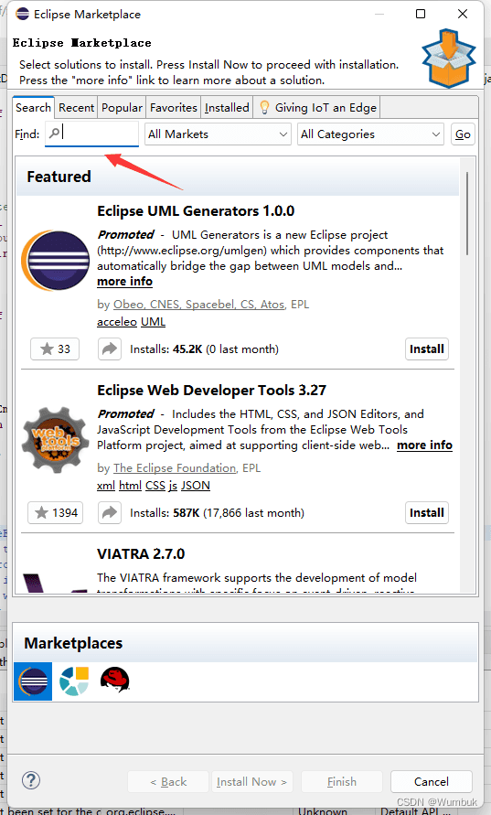This screenshot has width=491, height=815.
Task: Click the Web Tools Platform gear logo
Action: (55, 440)
